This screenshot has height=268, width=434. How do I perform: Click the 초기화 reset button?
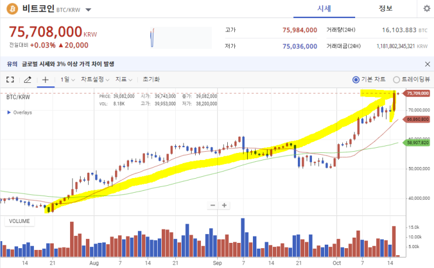(151, 79)
